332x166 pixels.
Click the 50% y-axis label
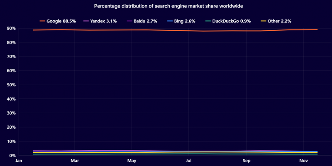click(x=12, y=85)
